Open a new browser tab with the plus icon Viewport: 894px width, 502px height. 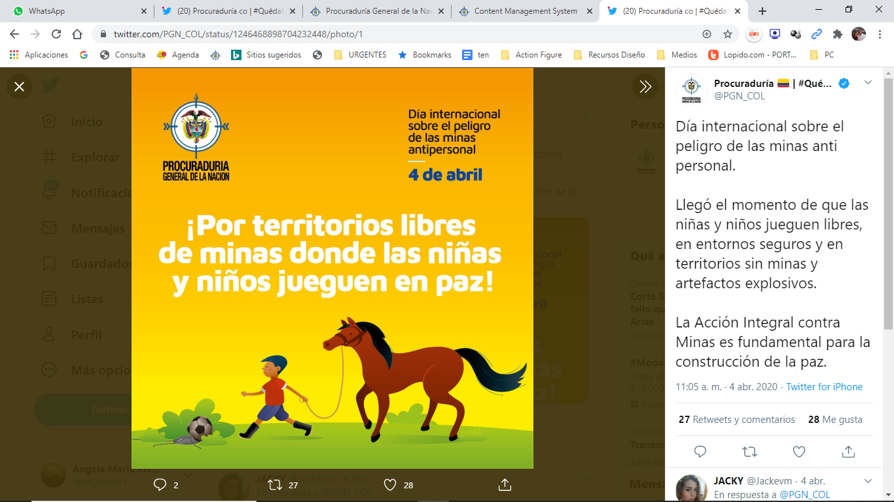point(762,11)
